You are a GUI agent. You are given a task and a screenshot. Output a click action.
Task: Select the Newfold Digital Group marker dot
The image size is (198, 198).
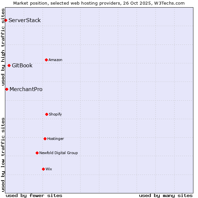(x=37, y=153)
